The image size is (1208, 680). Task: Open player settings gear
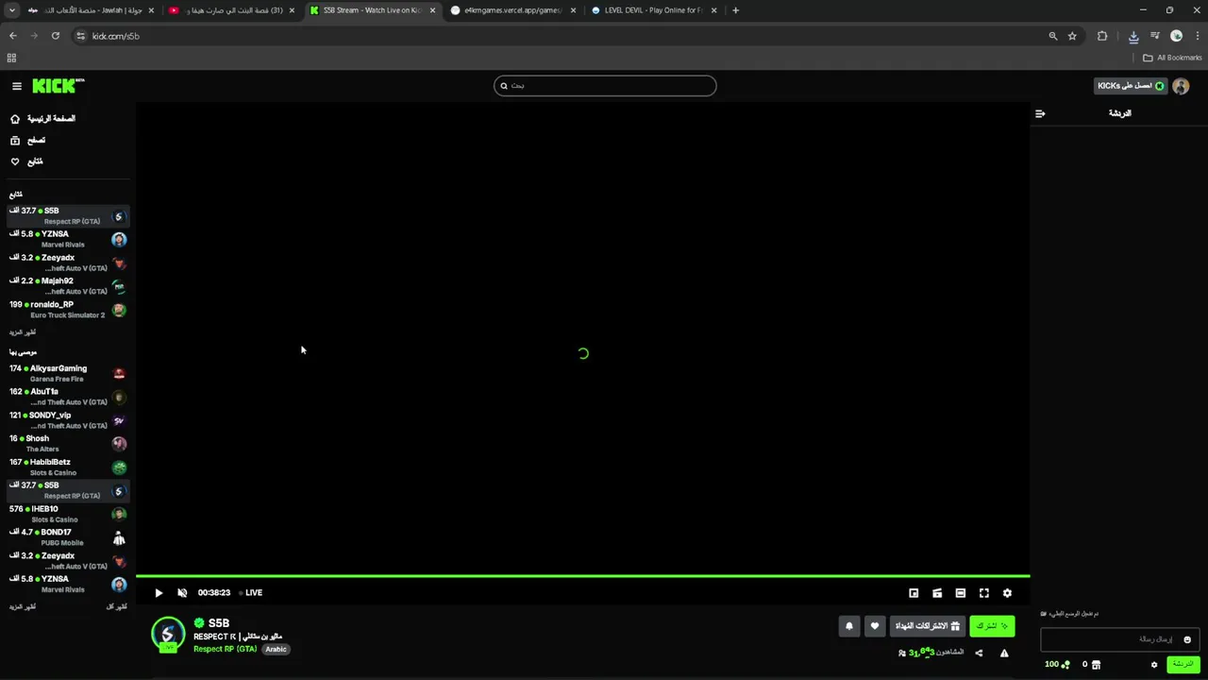click(x=1007, y=593)
